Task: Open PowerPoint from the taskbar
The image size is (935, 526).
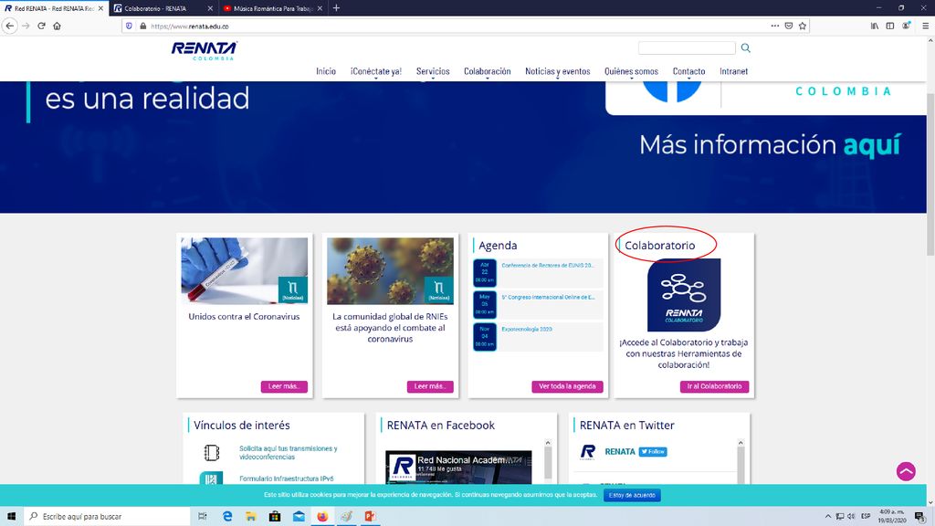Action: (x=371, y=516)
